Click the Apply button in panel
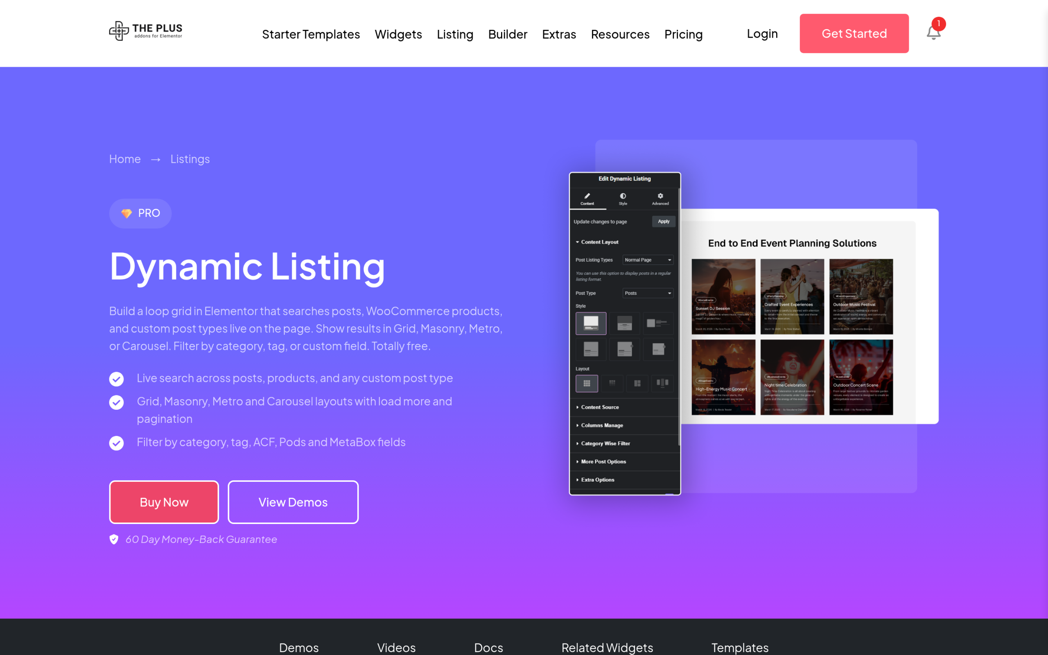Image resolution: width=1048 pixels, height=655 pixels. pyautogui.click(x=664, y=221)
